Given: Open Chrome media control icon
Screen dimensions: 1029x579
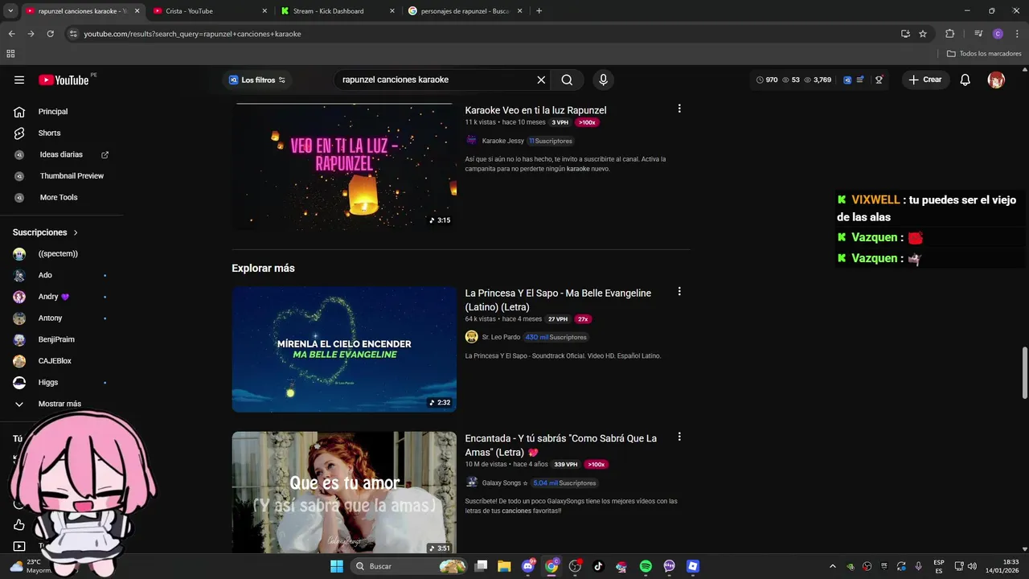Looking at the screenshot, I should click(x=978, y=34).
